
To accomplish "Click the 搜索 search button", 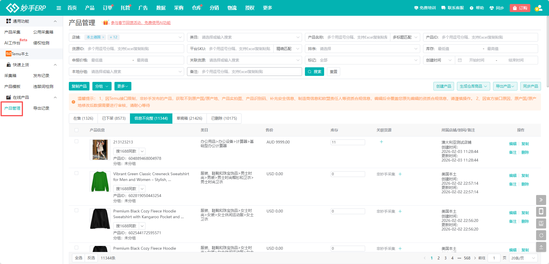I will tap(314, 72).
